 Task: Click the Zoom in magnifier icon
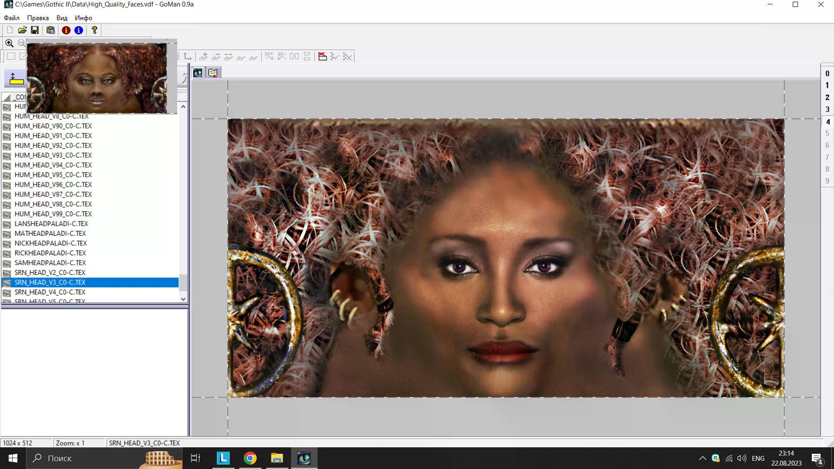pos(9,43)
